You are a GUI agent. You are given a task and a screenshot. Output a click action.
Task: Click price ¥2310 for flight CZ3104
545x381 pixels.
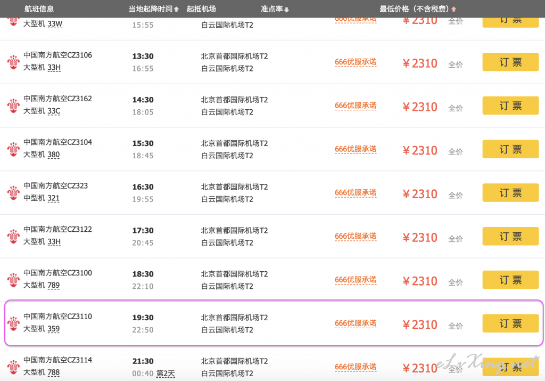tap(420, 150)
